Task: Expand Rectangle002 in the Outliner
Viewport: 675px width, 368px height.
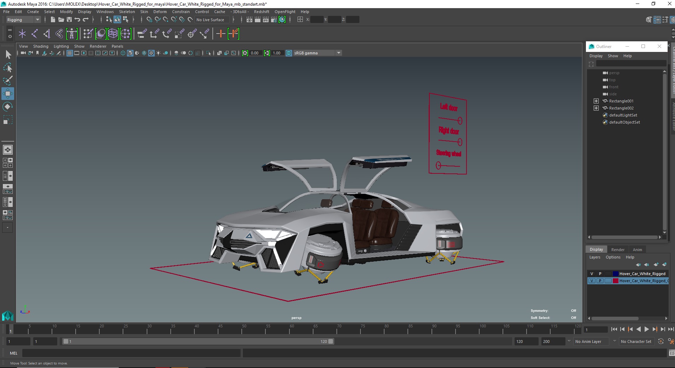Action: pyautogui.click(x=596, y=108)
